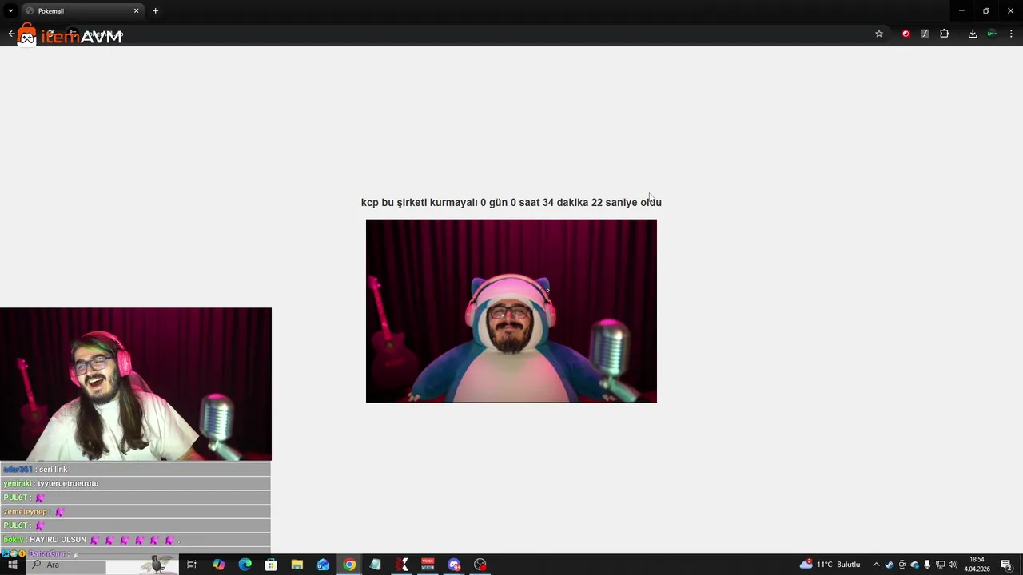Open the clock showing 18:54
The height and width of the screenshot is (575, 1023).
[977, 565]
